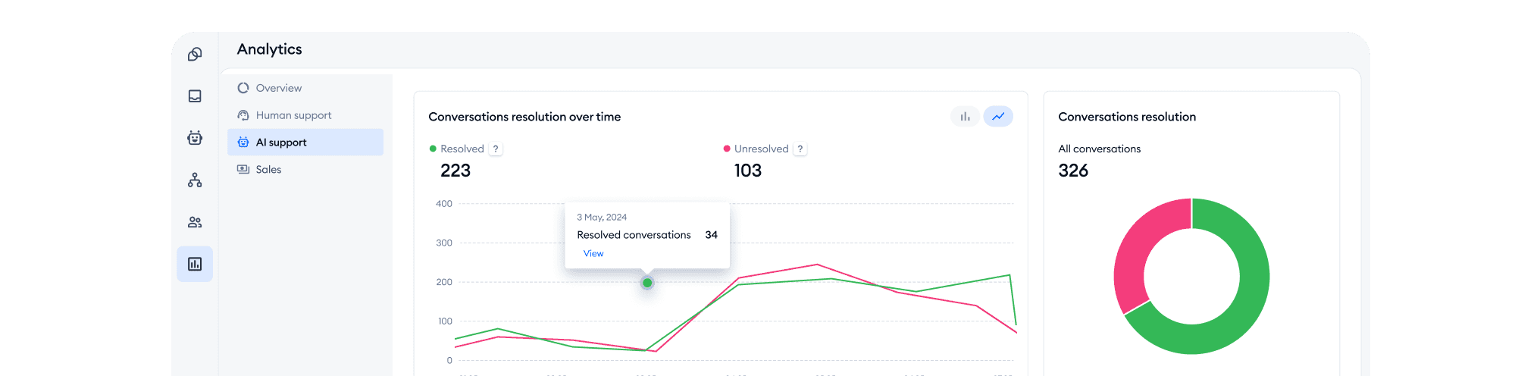This screenshot has height=376, width=1540.
Task: Click the View link in chart tooltip
Action: 593,254
